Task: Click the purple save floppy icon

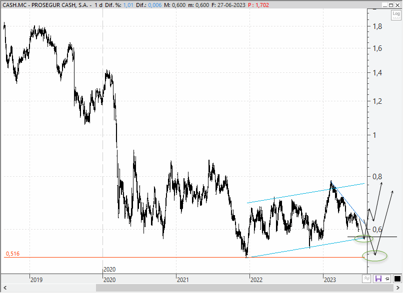Action: tap(378, 279)
